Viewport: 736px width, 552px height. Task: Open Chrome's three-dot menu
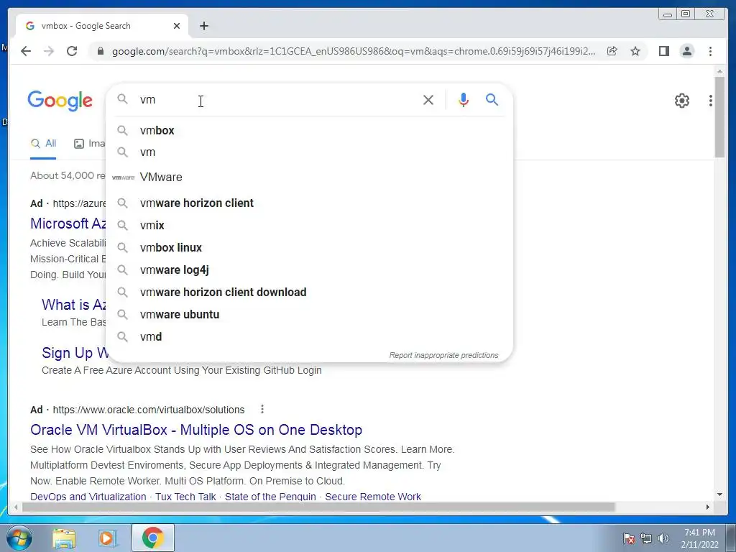pos(710,51)
